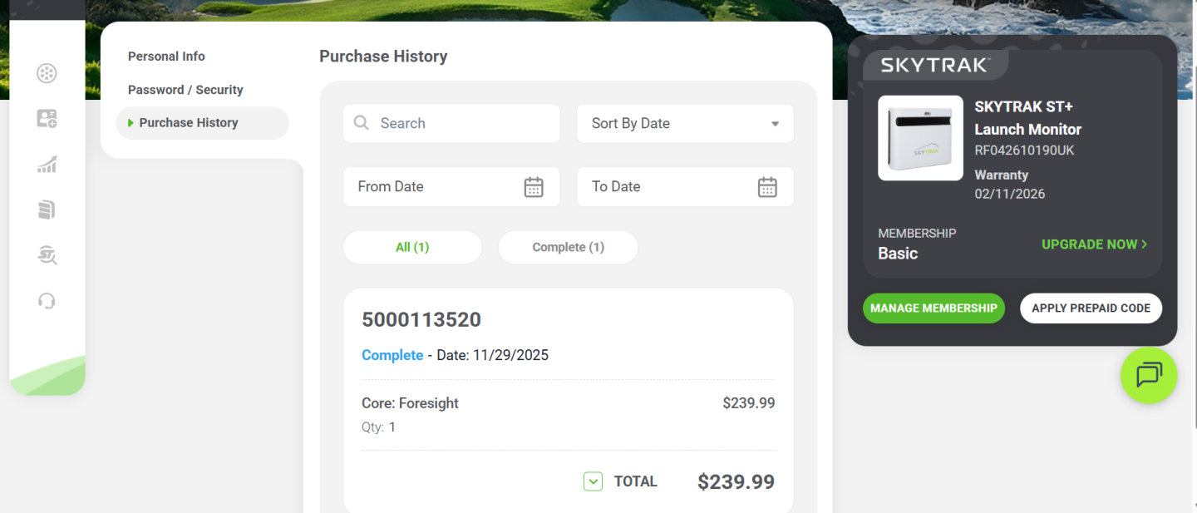
Task: Click the Basic membership label
Action: coord(898,254)
